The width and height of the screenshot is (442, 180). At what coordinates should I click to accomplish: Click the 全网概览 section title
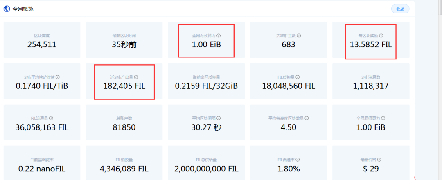23,9
